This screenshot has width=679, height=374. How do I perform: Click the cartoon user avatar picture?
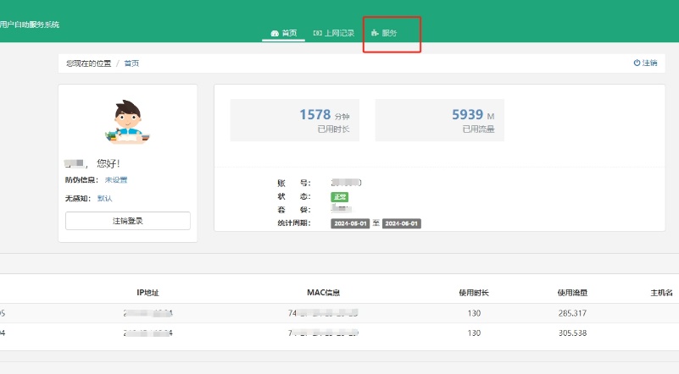pyautogui.click(x=127, y=120)
